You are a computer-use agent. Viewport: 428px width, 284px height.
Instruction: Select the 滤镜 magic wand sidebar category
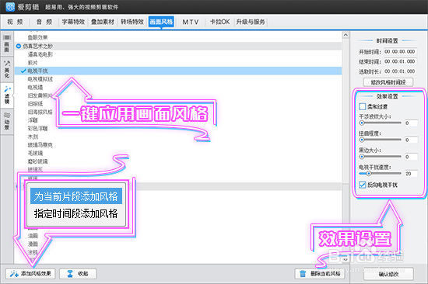point(7,95)
